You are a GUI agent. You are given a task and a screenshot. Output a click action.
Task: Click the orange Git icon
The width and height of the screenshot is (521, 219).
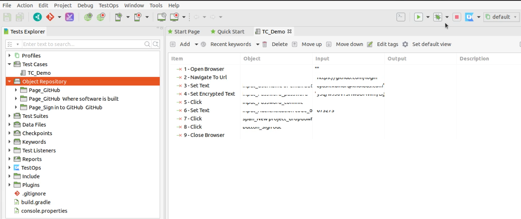coord(50,17)
